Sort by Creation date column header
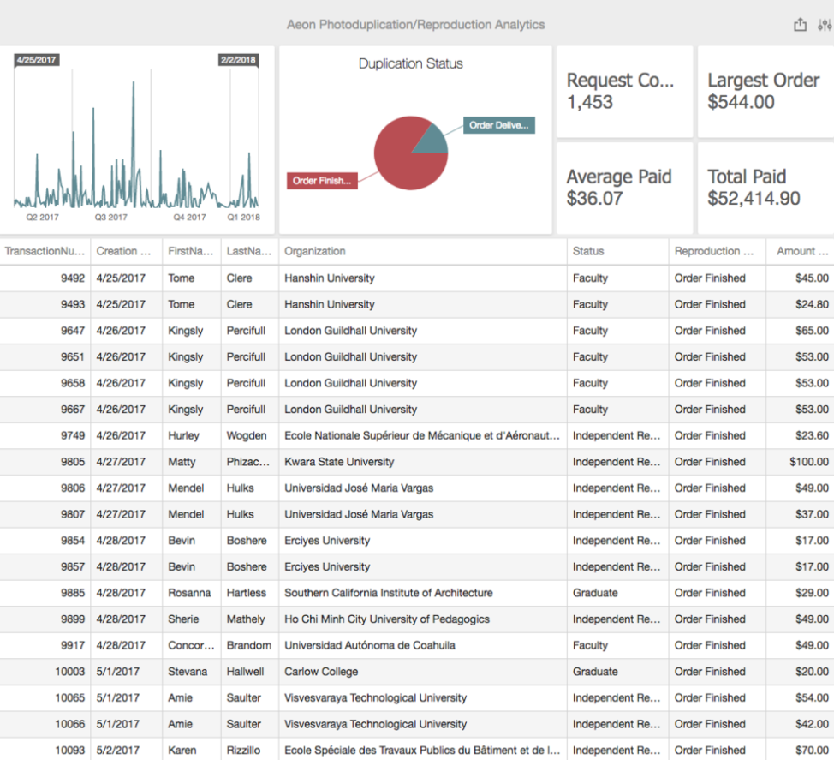This screenshot has width=834, height=760. [x=126, y=251]
